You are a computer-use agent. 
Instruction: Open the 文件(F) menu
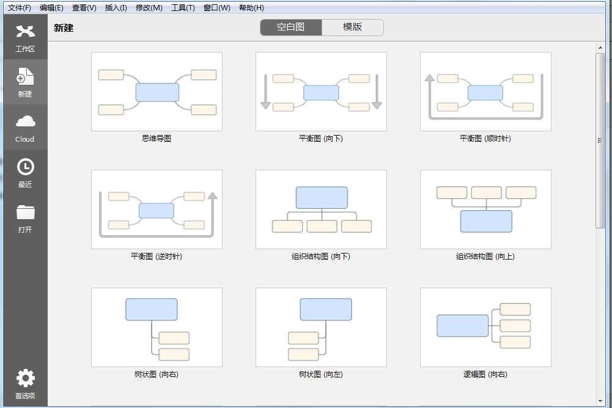click(20, 8)
